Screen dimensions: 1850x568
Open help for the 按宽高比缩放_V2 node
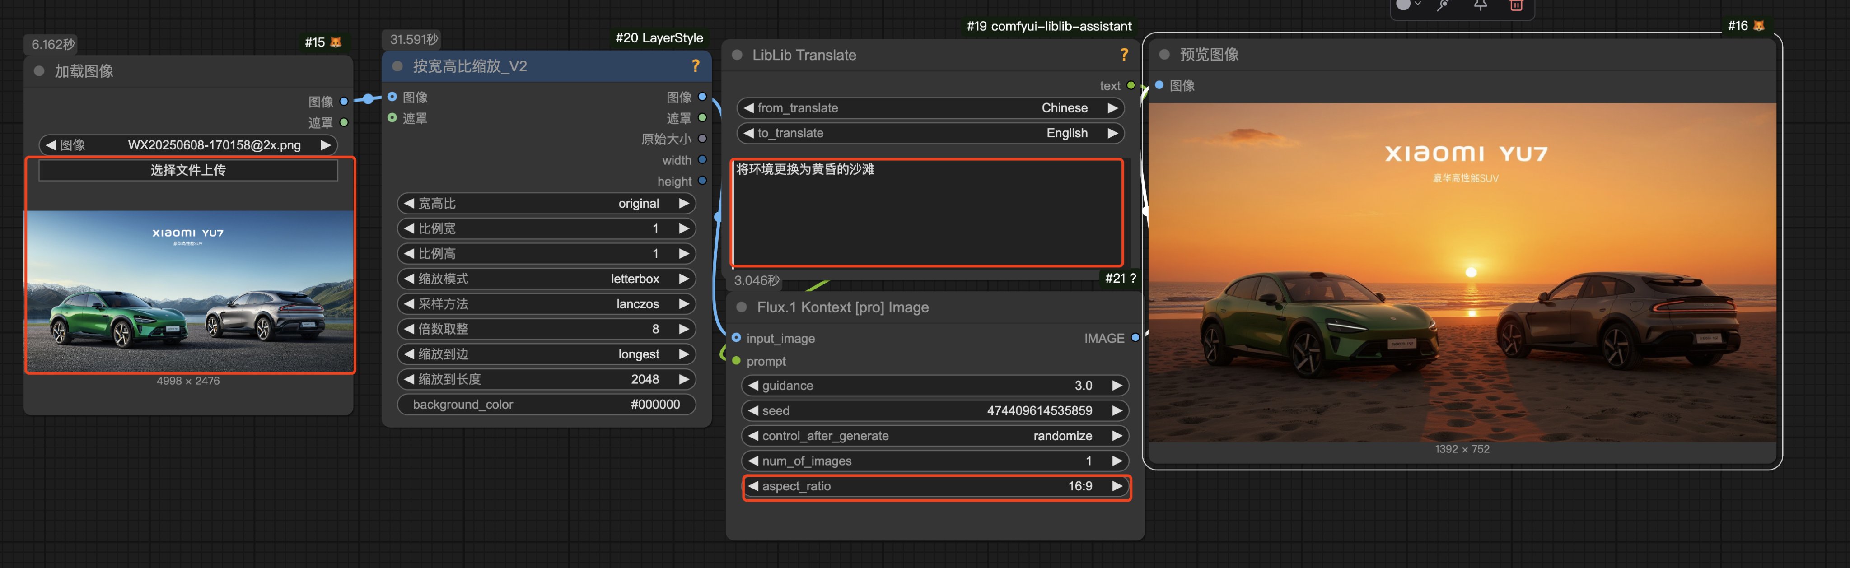point(695,66)
